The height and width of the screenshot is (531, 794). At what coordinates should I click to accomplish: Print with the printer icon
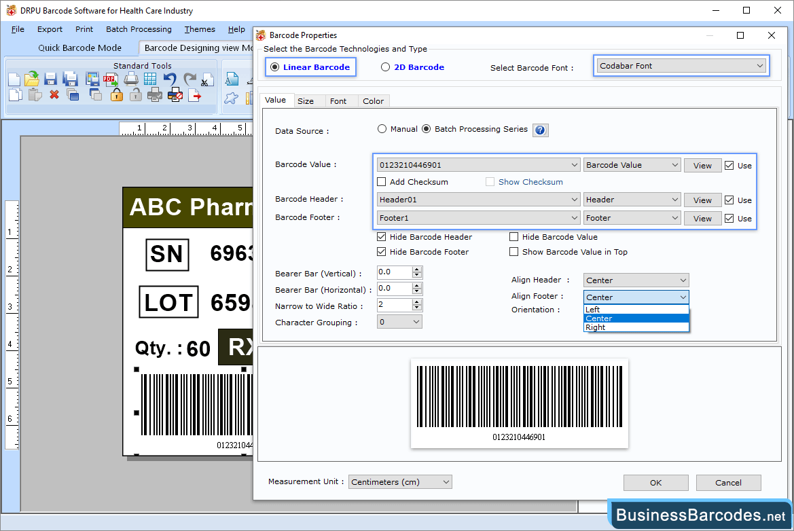tap(131, 79)
